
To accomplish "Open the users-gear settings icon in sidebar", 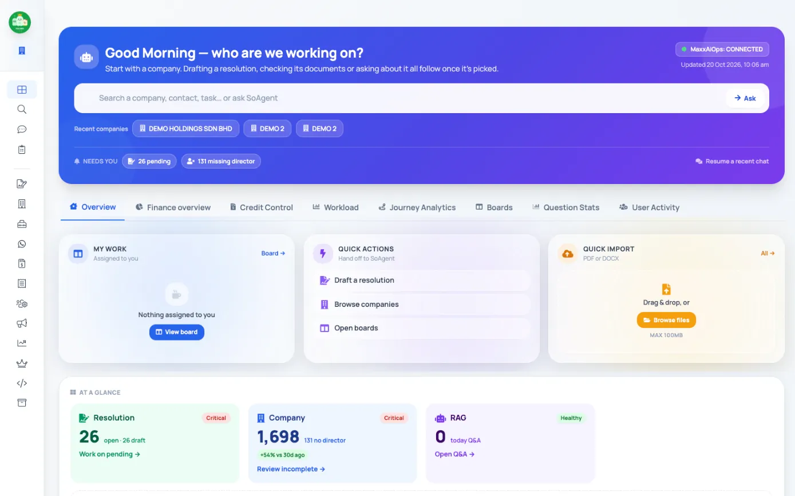I will coord(22,303).
